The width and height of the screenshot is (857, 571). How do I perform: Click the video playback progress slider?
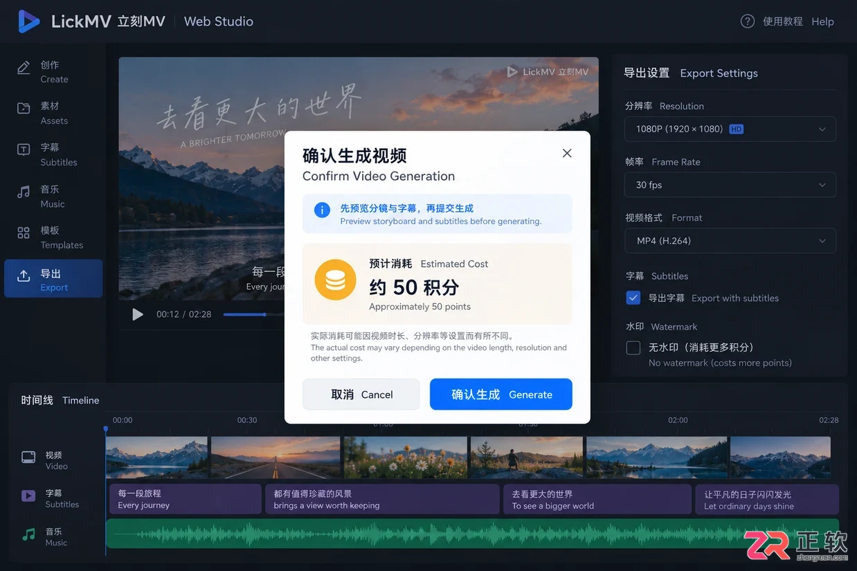253,314
